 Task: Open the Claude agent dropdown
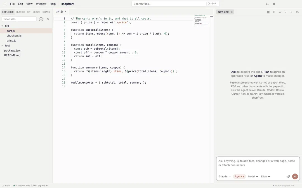click(225, 177)
